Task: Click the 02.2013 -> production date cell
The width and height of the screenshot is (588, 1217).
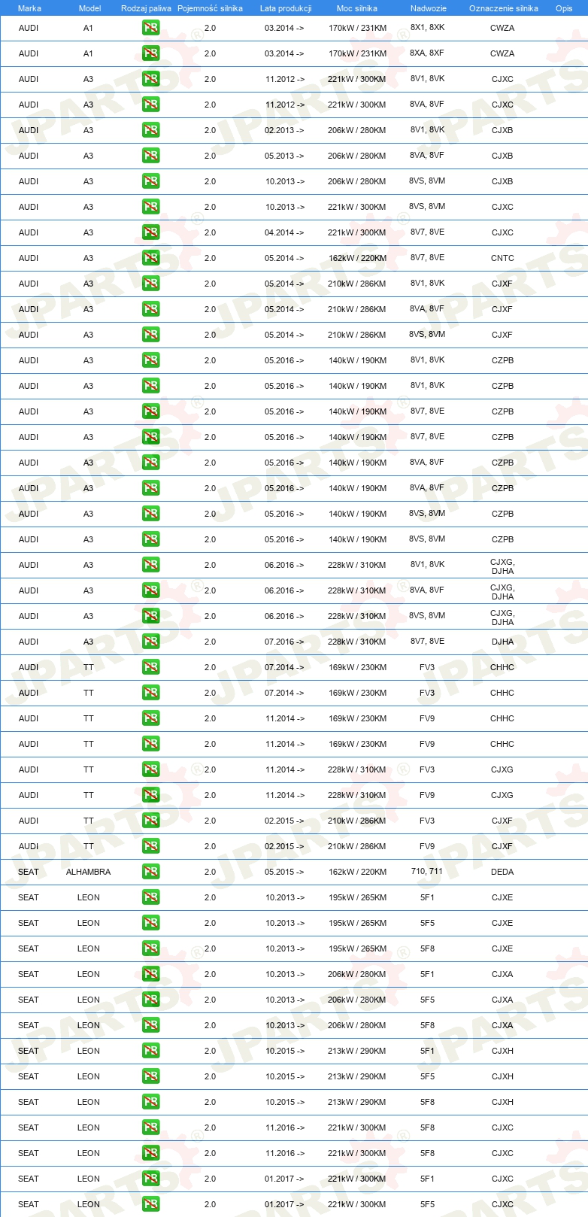Action: [284, 130]
